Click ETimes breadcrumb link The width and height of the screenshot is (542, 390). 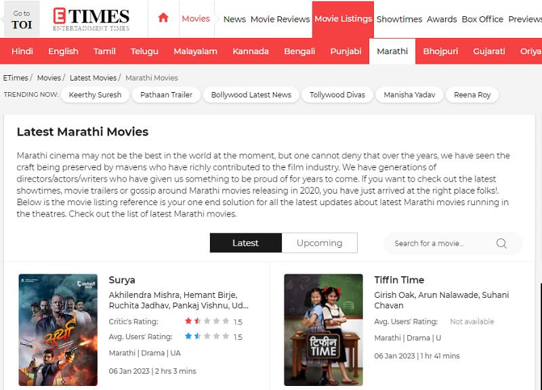pos(16,78)
